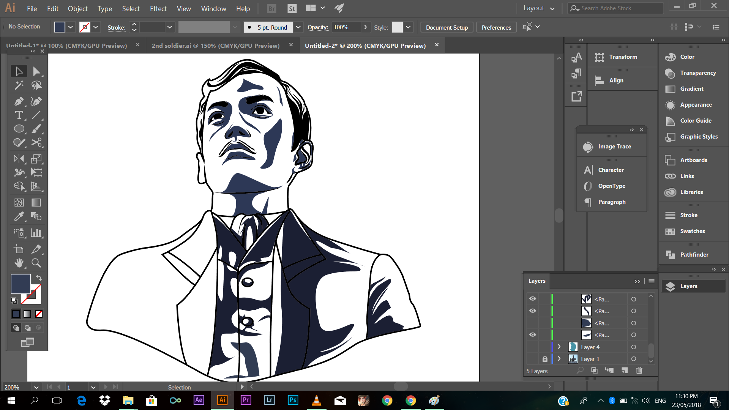This screenshot has width=729, height=410.
Task: Click the Search Adobe Stock field
Action: 615,8
